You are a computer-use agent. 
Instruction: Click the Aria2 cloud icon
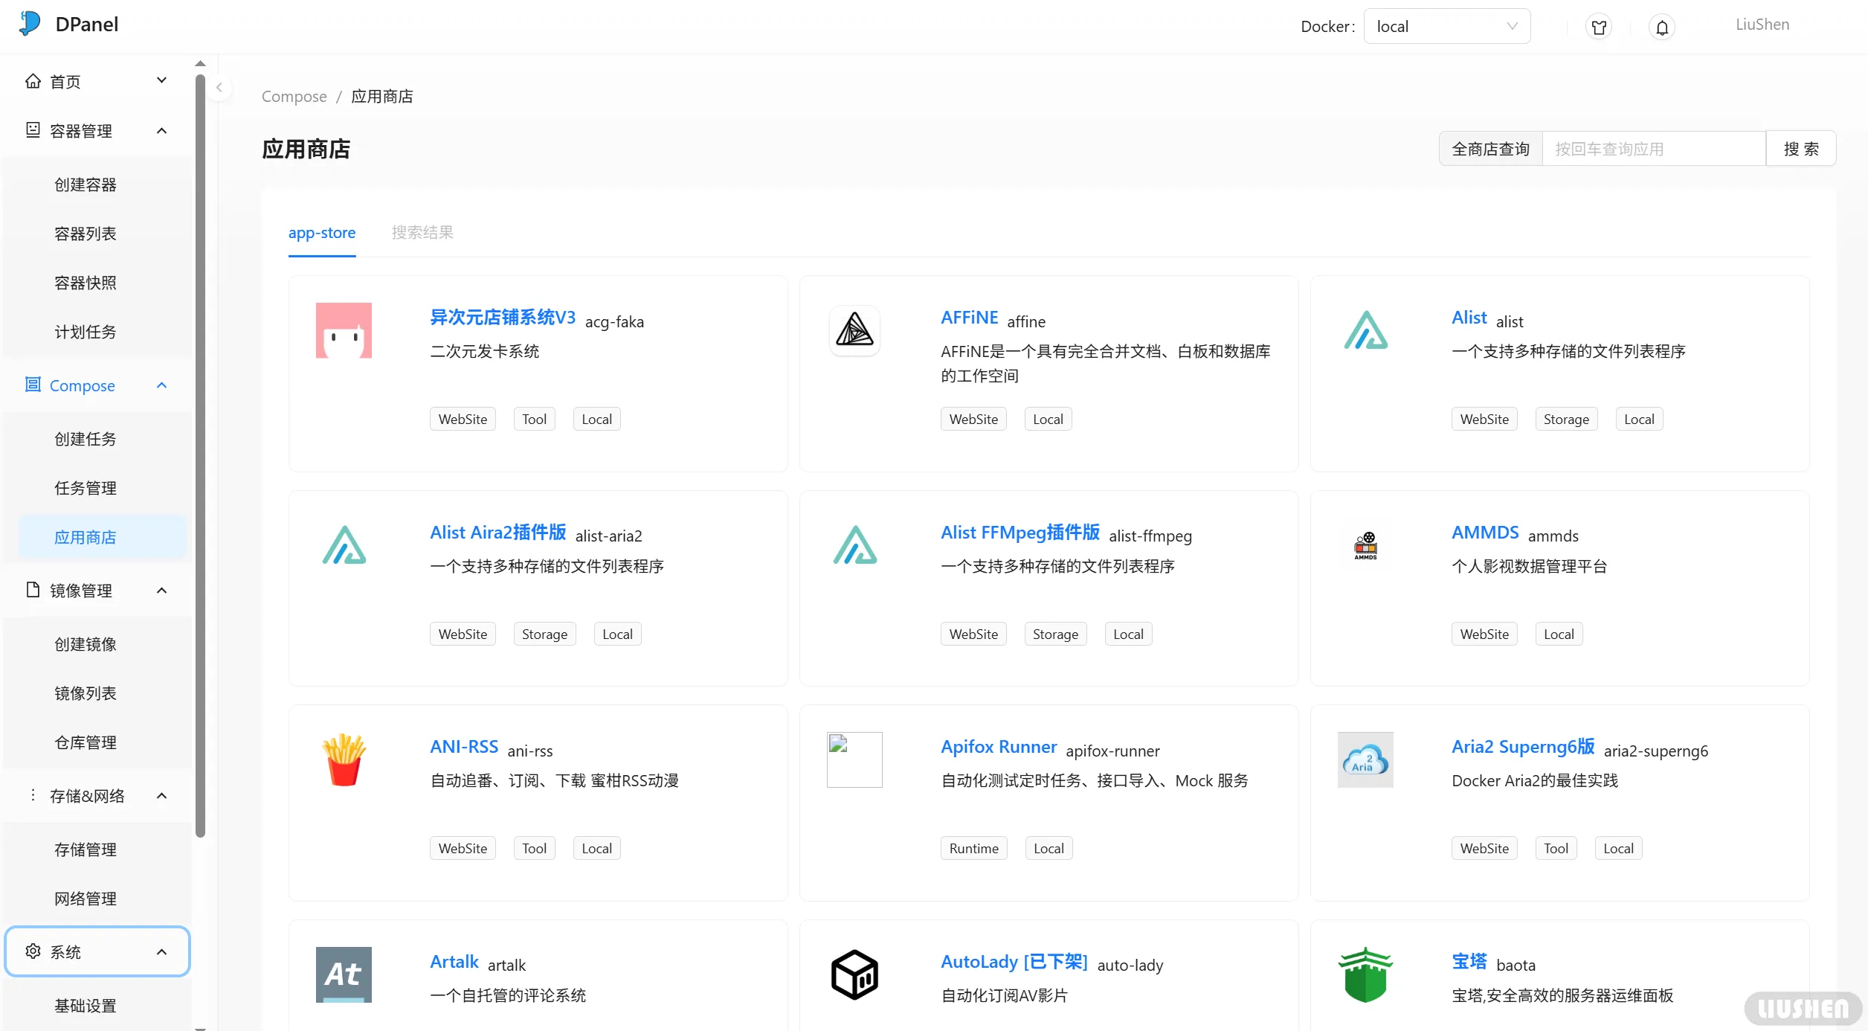pyautogui.click(x=1365, y=759)
